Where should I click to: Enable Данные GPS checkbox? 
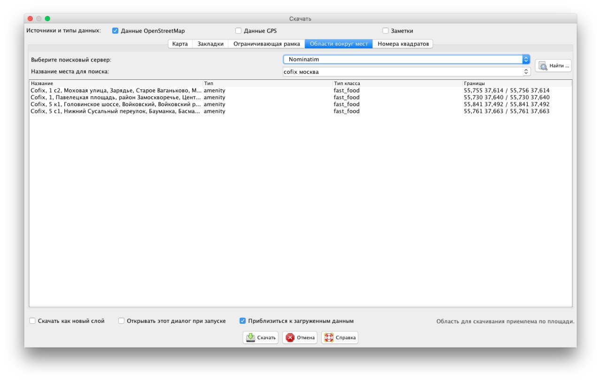(238, 31)
